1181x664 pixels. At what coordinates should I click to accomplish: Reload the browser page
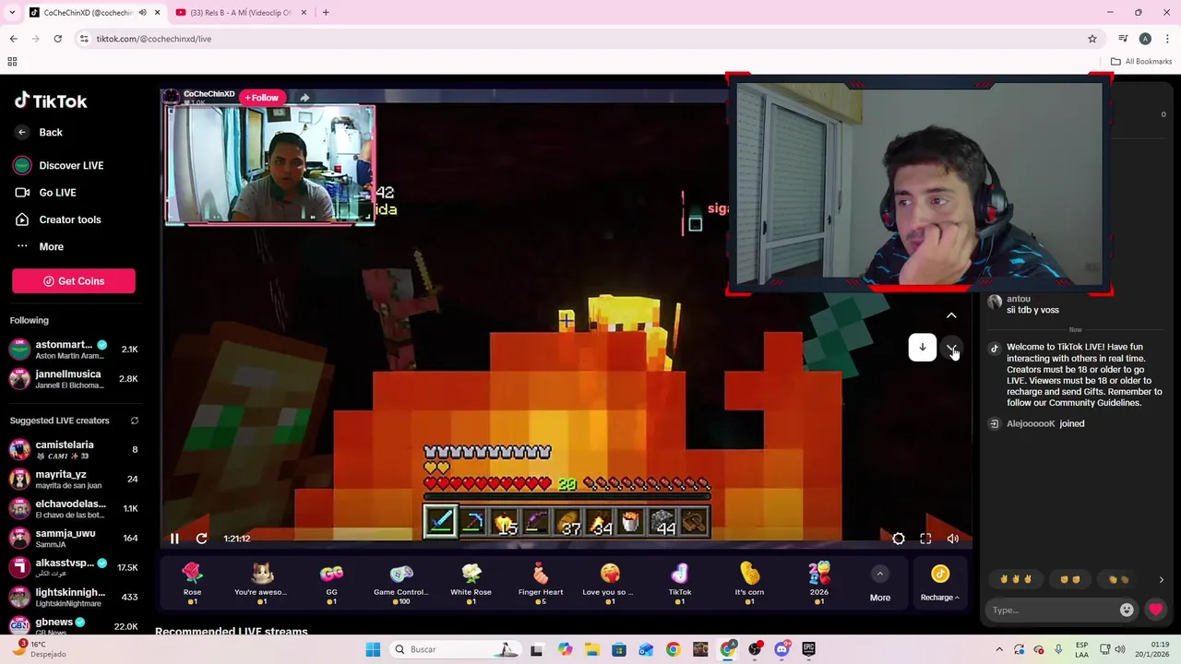[57, 39]
